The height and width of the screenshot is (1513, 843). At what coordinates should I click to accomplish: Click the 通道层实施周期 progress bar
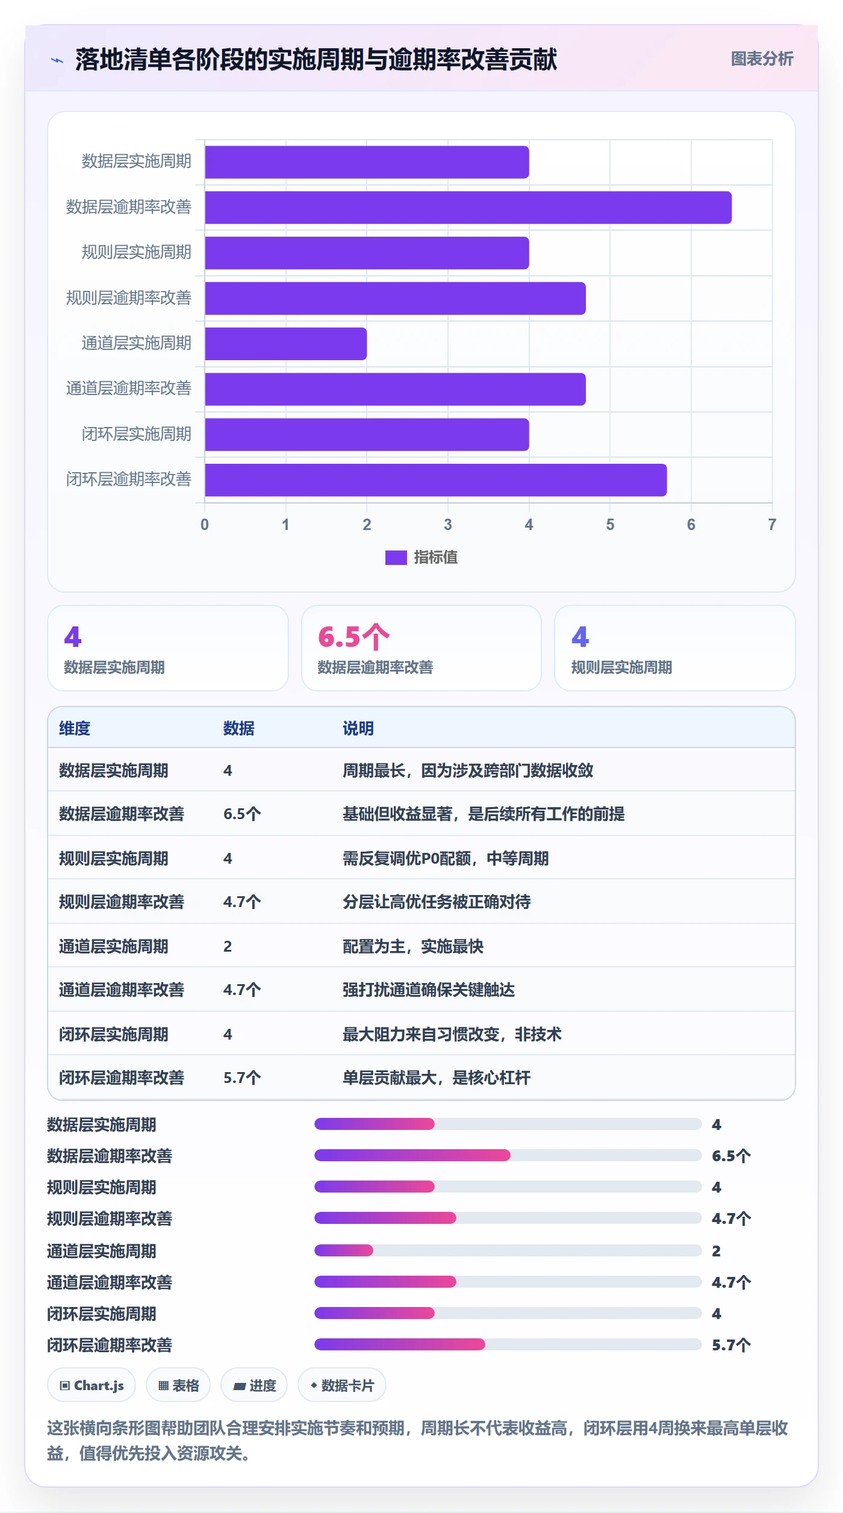[508, 1250]
